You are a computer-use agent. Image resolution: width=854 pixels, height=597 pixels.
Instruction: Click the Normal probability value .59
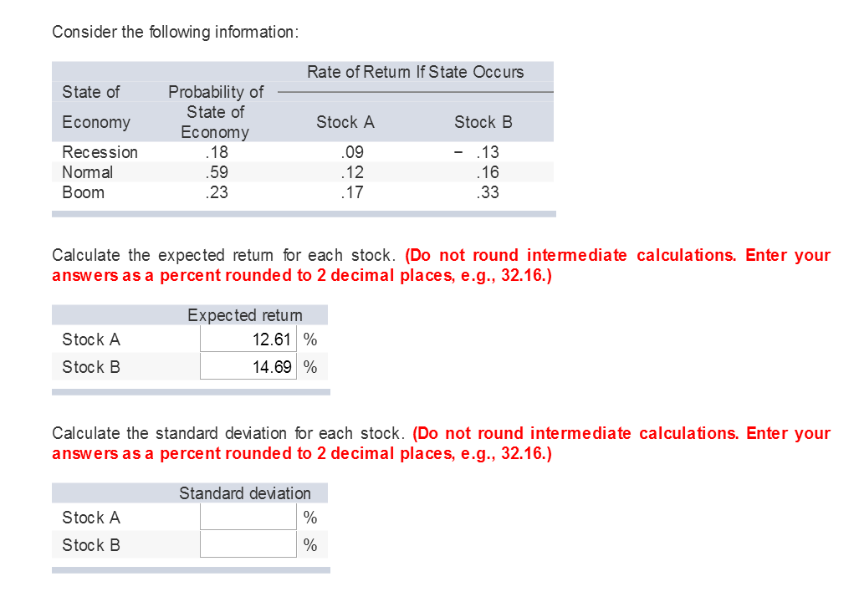[x=216, y=172]
